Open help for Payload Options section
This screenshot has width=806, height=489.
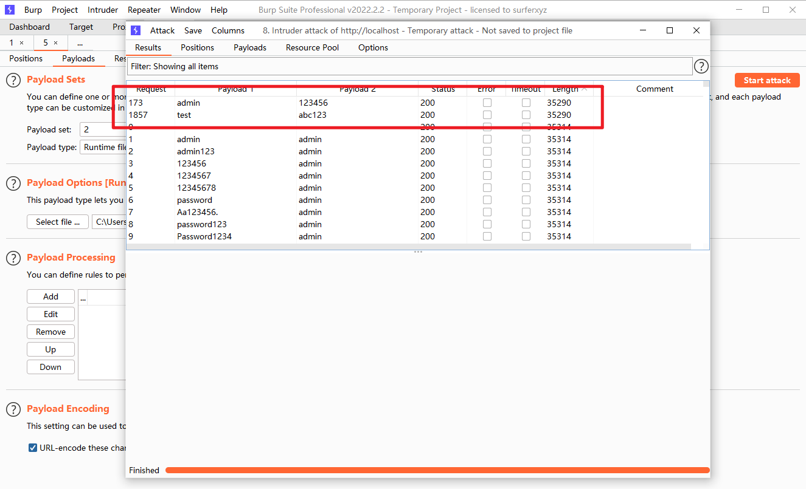point(13,183)
